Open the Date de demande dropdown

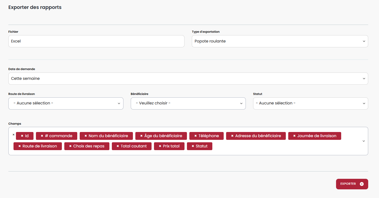[188, 79]
